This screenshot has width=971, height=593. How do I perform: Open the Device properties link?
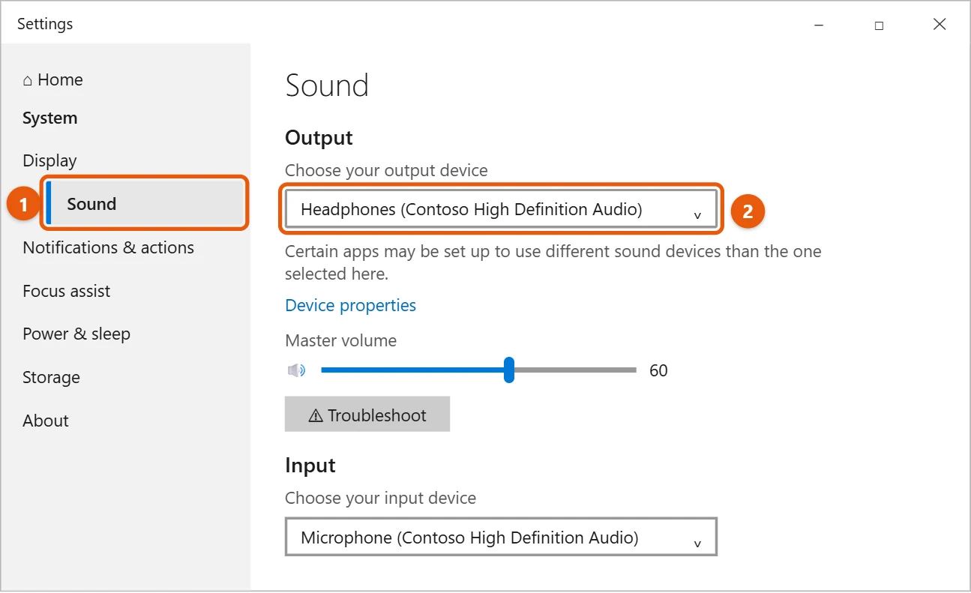pos(350,305)
